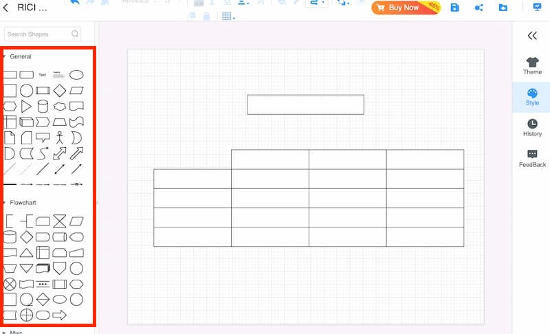Click into the Search Shapes field

coord(43,34)
